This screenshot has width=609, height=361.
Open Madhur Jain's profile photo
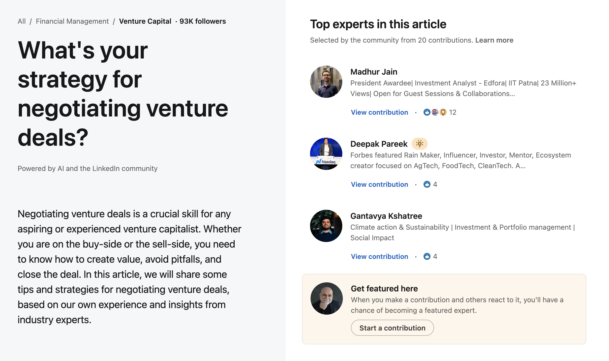326,82
